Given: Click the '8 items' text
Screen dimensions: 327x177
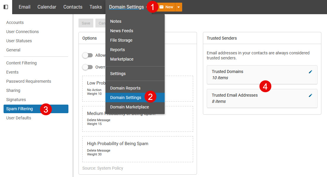Looking at the screenshot, I should tap(219, 101).
